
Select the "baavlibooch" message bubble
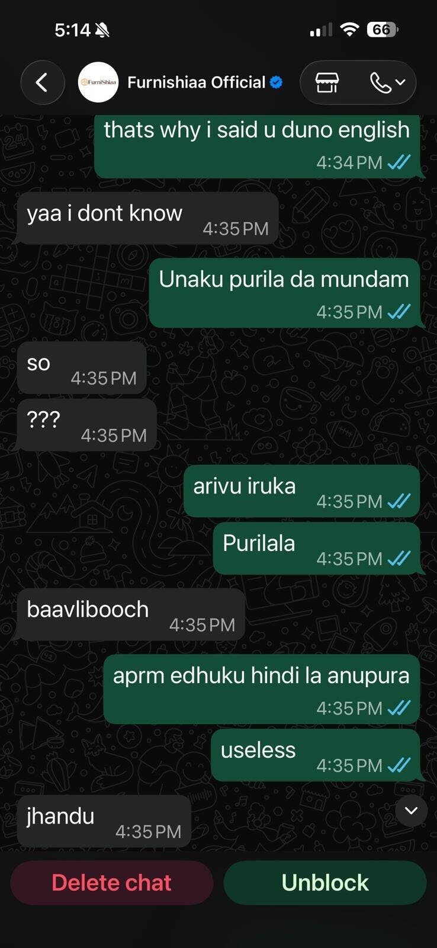(131, 614)
